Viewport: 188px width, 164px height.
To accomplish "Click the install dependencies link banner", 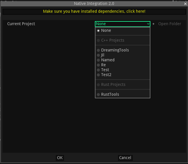I will (94, 11).
